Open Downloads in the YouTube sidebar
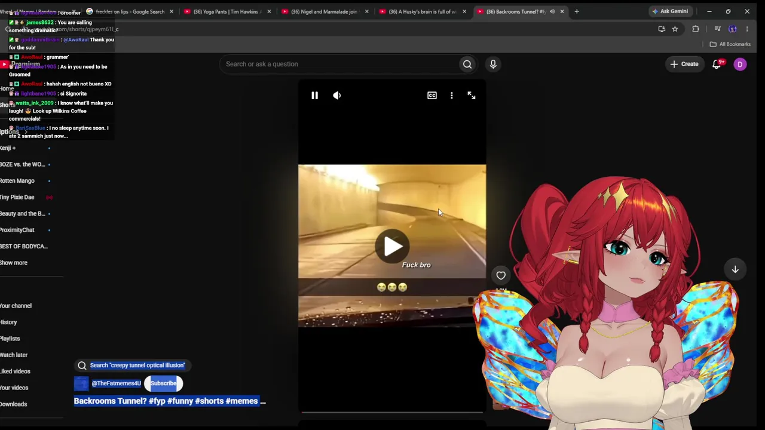The height and width of the screenshot is (430, 765). (x=13, y=404)
